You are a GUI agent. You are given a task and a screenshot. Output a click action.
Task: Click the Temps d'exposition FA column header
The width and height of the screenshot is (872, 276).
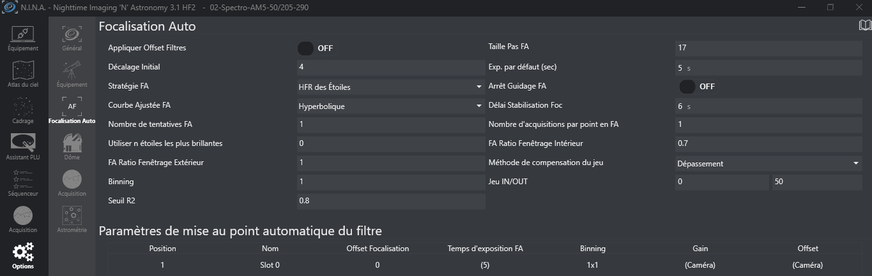click(x=486, y=249)
